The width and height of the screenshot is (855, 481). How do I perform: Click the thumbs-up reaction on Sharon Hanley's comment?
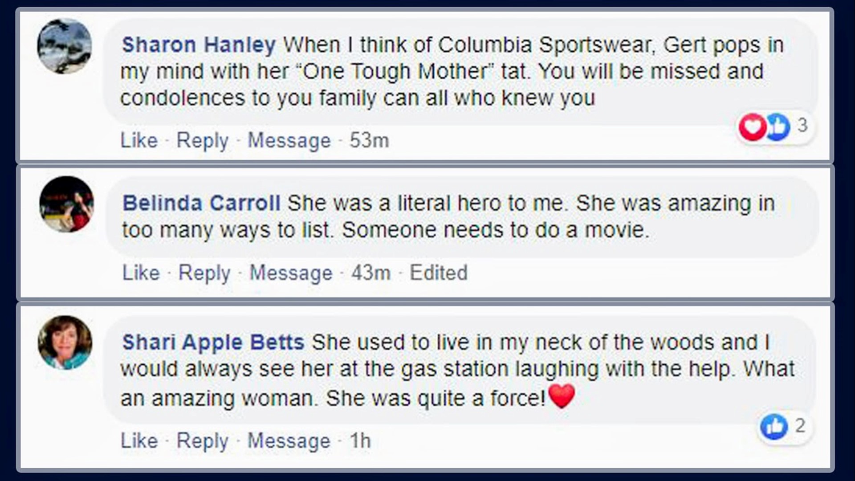coord(777,126)
